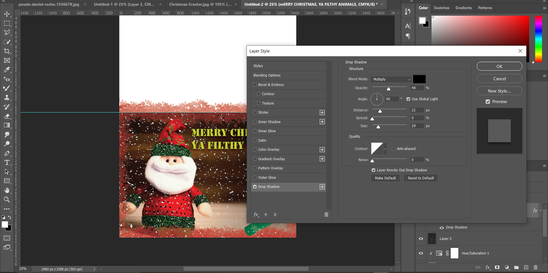Switch to the Swatches tab
This screenshot has height=273, width=548.
441,8
